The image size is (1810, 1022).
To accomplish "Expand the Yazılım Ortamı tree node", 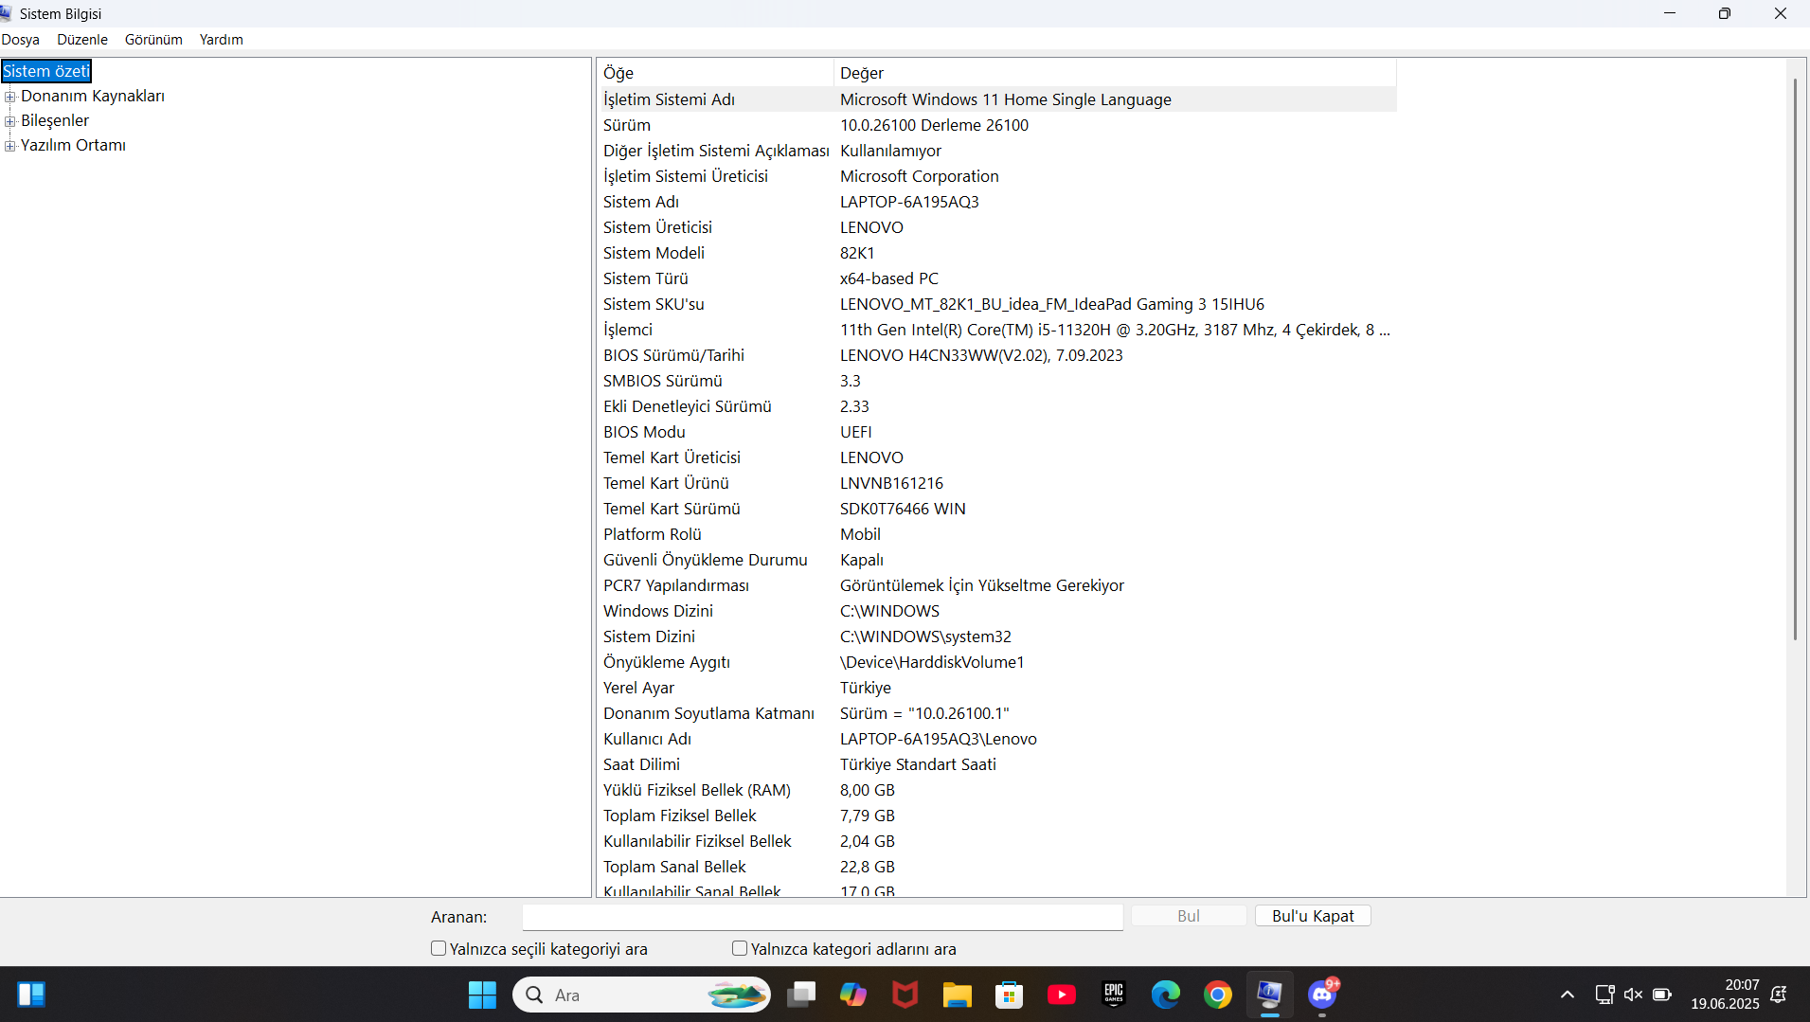I will 10,146.
